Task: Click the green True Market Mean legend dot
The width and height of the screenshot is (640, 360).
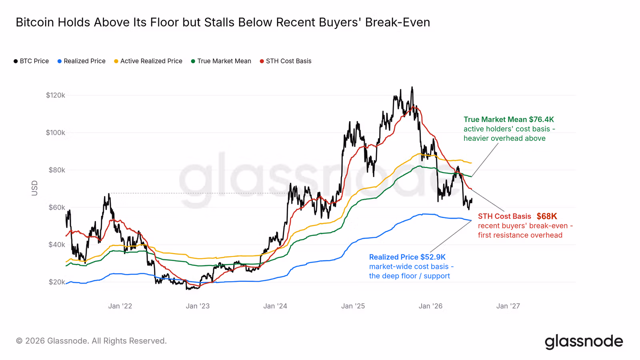Action: [x=193, y=61]
